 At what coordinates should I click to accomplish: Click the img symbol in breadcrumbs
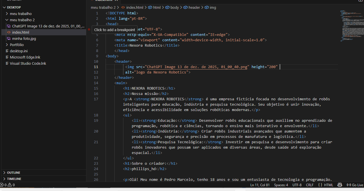210,7
